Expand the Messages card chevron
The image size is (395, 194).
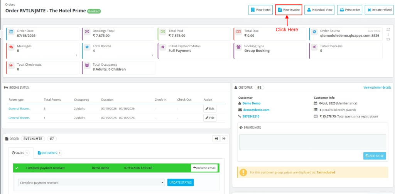(77, 55)
